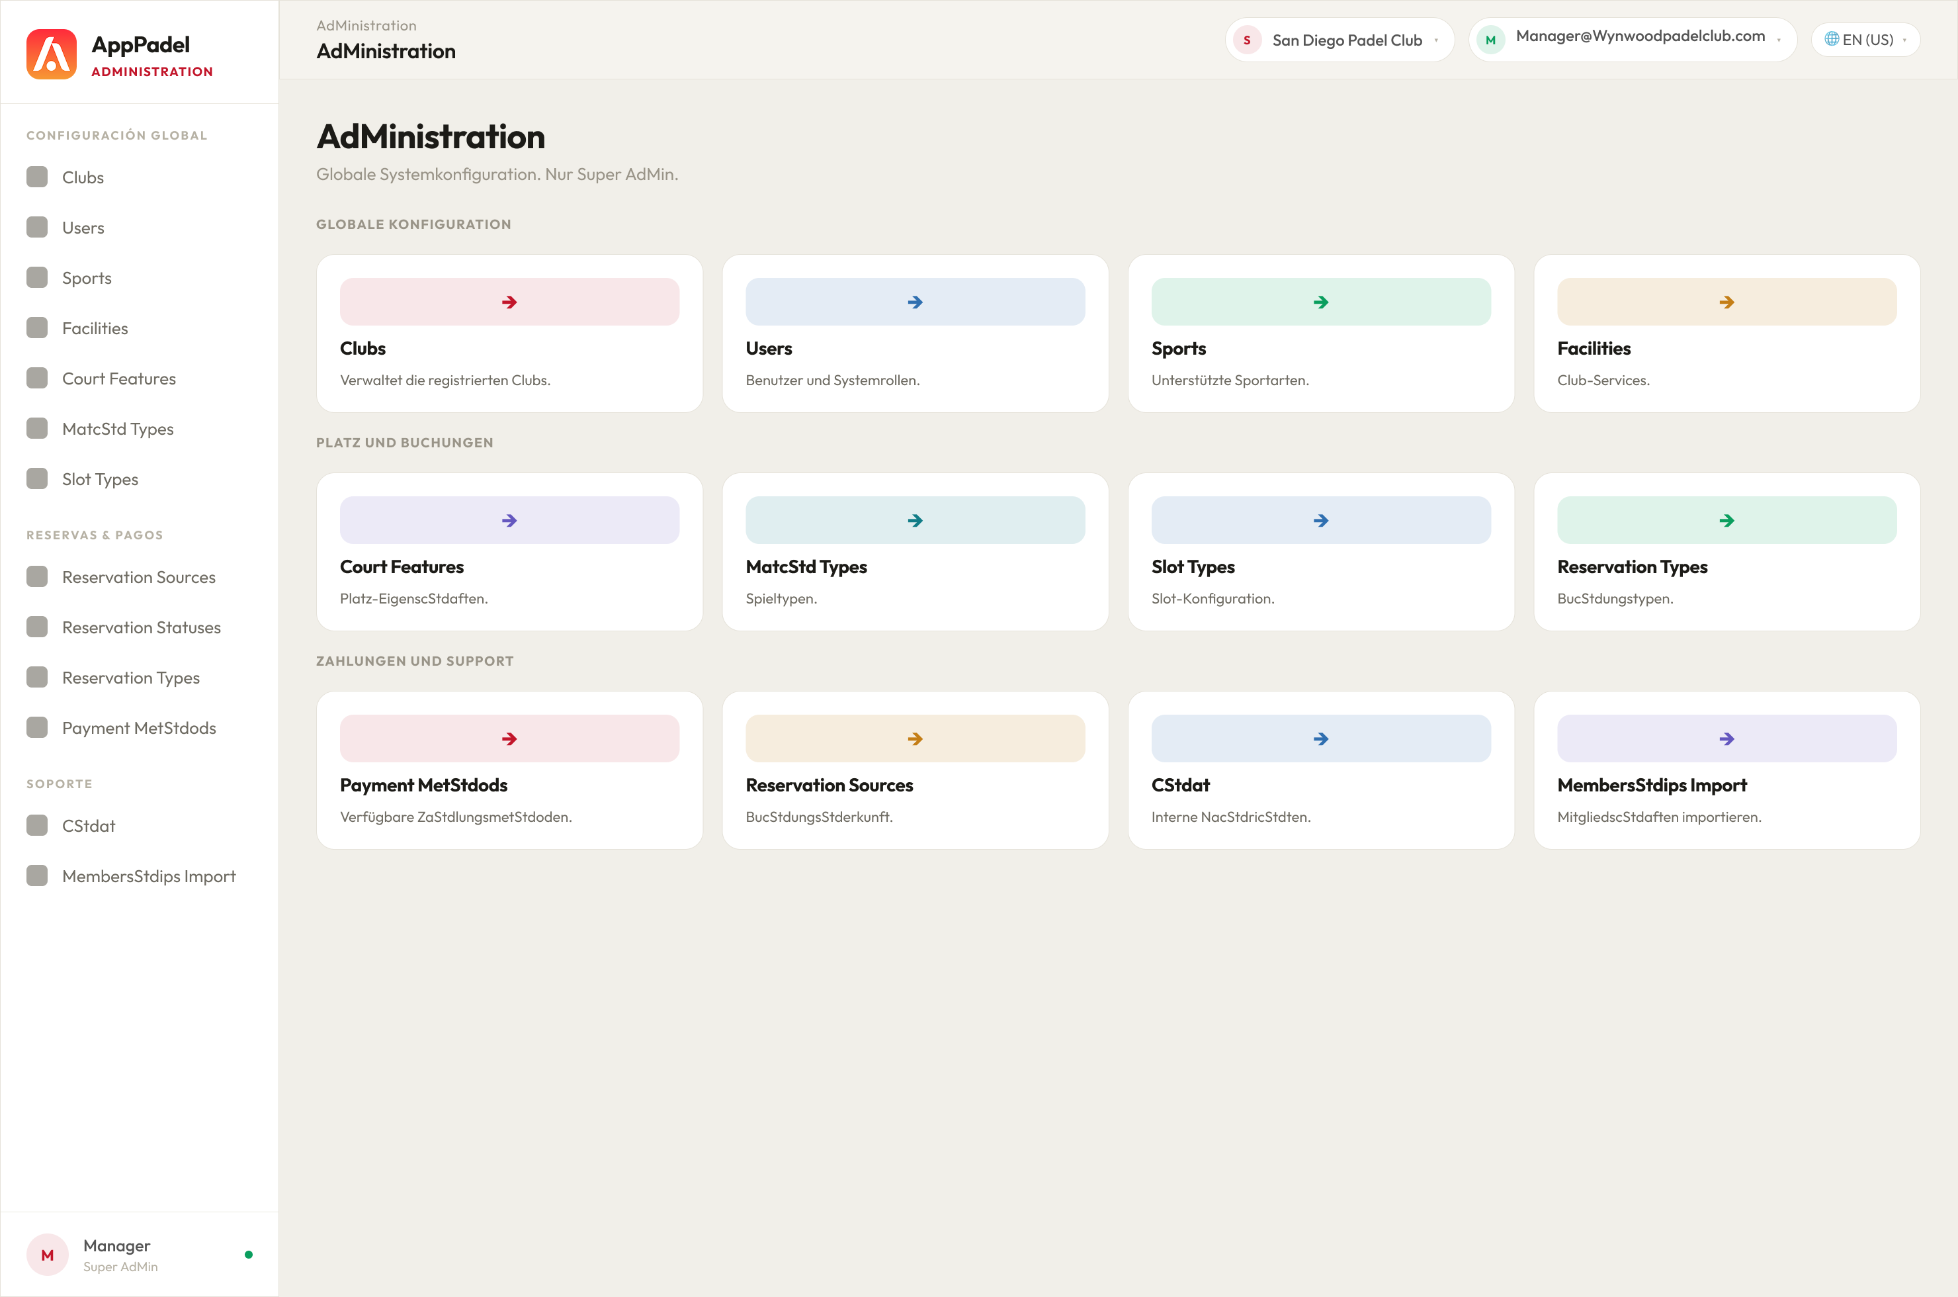Click the green online status dot

click(x=249, y=1255)
